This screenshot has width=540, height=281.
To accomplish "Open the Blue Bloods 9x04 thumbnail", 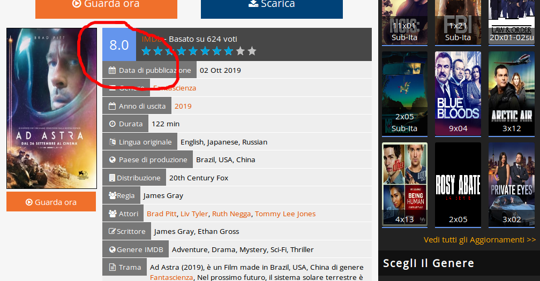I will [x=457, y=93].
